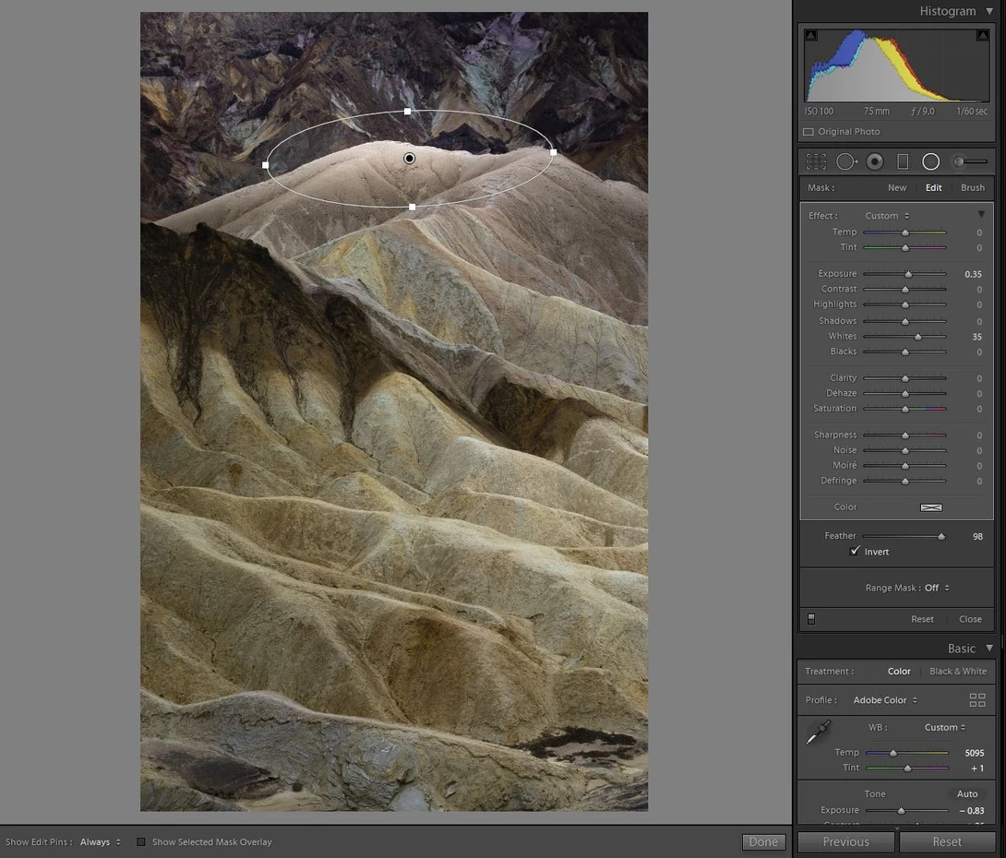The width and height of the screenshot is (1006, 858).
Task: Click the bottom handle of radial ellipse
Action: (412, 208)
